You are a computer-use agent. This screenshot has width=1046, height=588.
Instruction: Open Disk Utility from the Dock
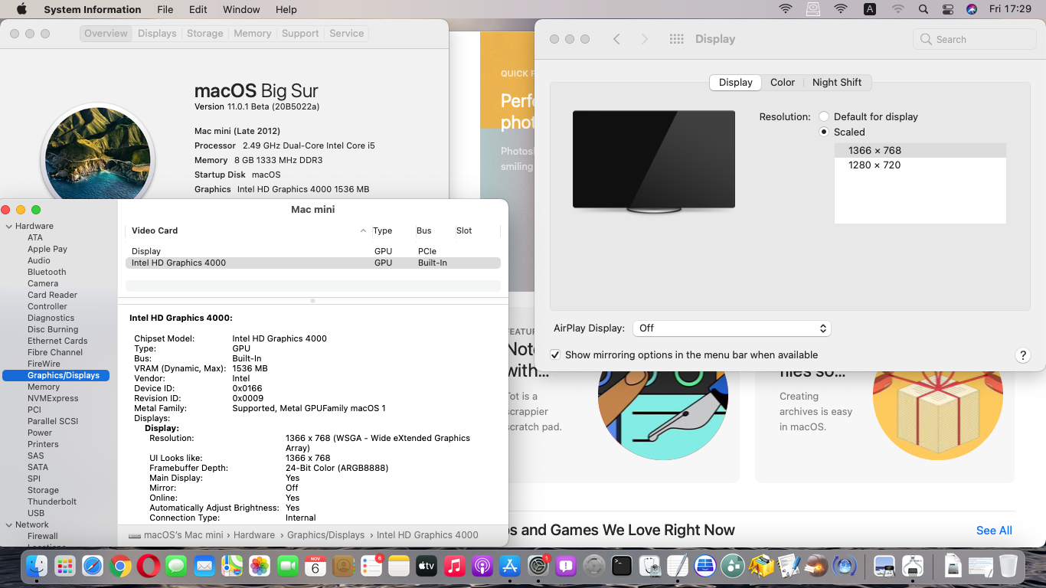[x=649, y=567]
